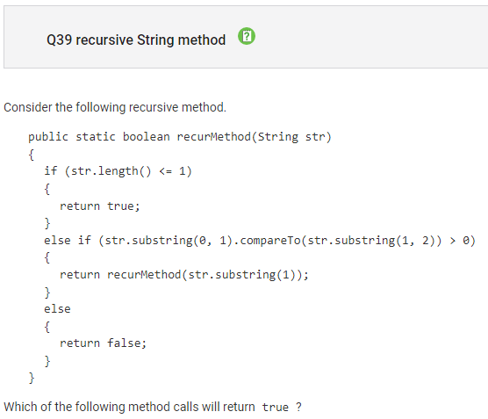Click the word 'boolean' in the method header
The image size is (488, 419).
(147, 137)
